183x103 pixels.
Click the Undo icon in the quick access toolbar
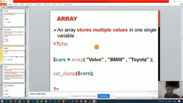click(7, 1)
